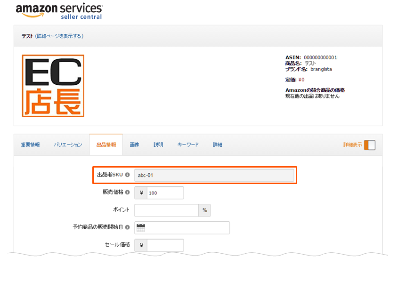Open the 説明 tab
This screenshot has width=406, height=281.
click(158, 145)
